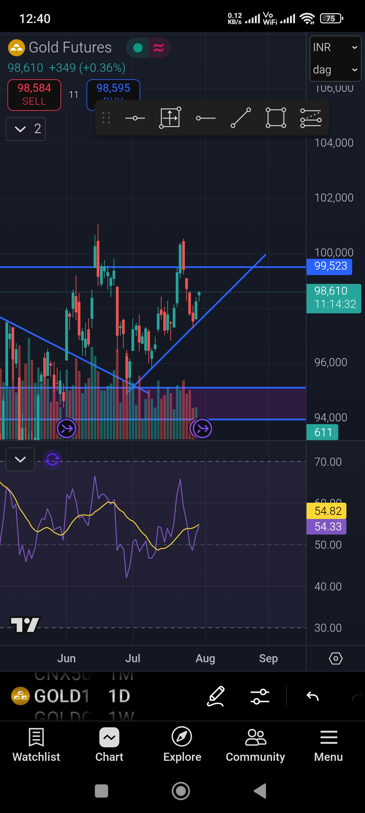Select the rectangle drawing tool
Viewport: 365px width, 813px height.
click(x=276, y=118)
